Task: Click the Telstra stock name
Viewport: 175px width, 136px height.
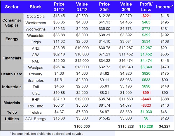Action: (x=35, y=113)
